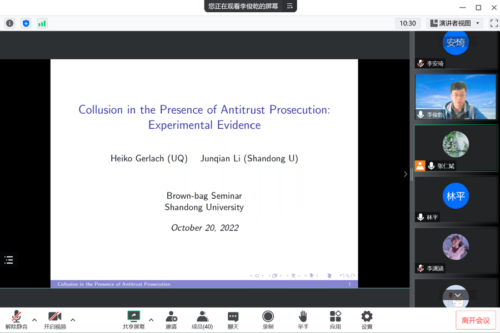
Task: Raise hand in the meeting
Action: point(303,320)
